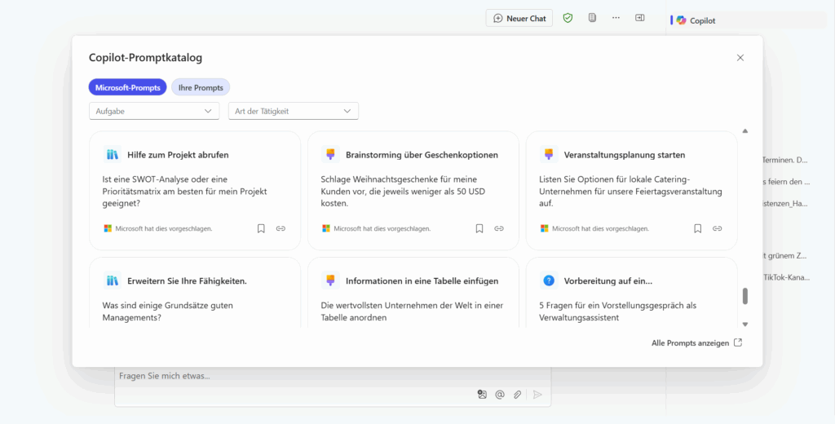Click the add image icon in chat box
Screen dimensions: 835x424
(x=482, y=395)
